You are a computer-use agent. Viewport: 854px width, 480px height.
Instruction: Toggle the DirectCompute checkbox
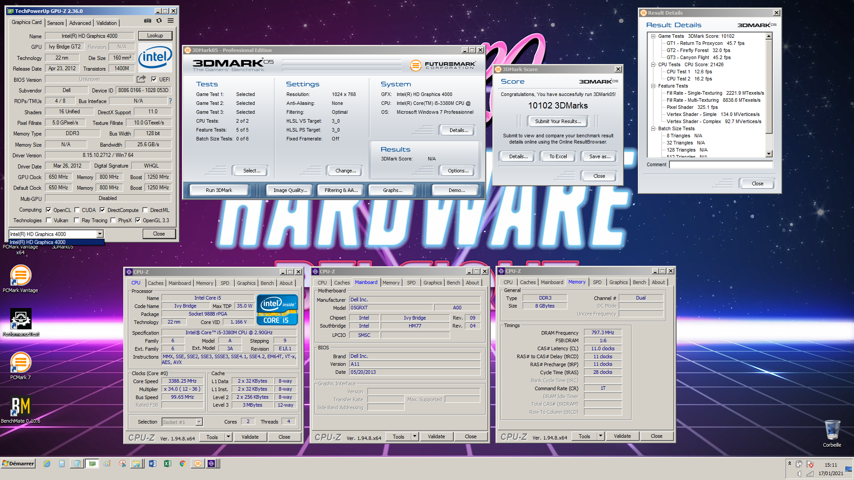pyautogui.click(x=102, y=210)
